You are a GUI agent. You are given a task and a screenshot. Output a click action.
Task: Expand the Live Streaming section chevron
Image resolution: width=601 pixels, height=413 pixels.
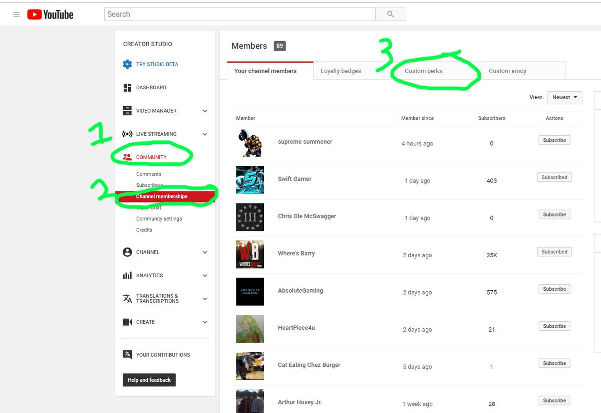pos(205,134)
